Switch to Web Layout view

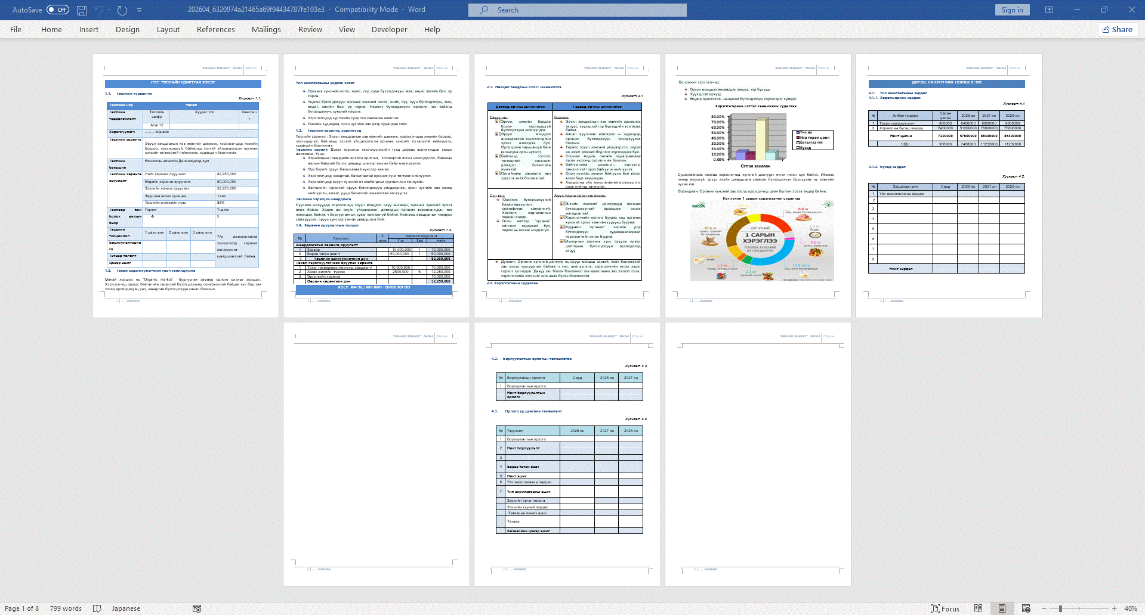pos(1026,608)
